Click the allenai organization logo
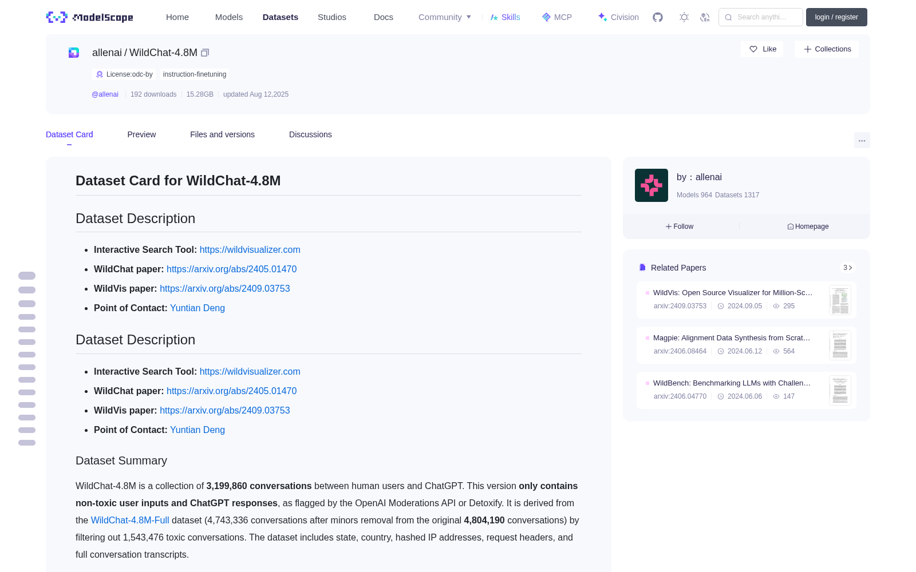Viewport: 916px width, 572px height. coord(652,185)
